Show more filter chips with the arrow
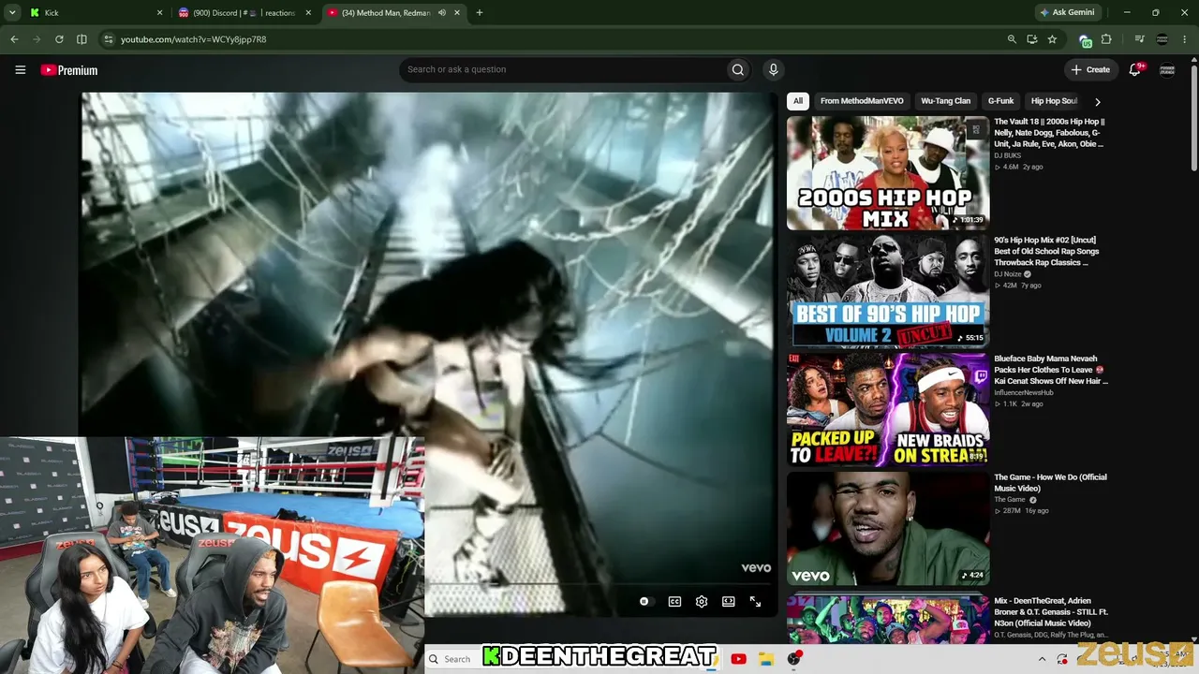Image resolution: width=1199 pixels, height=674 pixels. click(x=1098, y=101)
